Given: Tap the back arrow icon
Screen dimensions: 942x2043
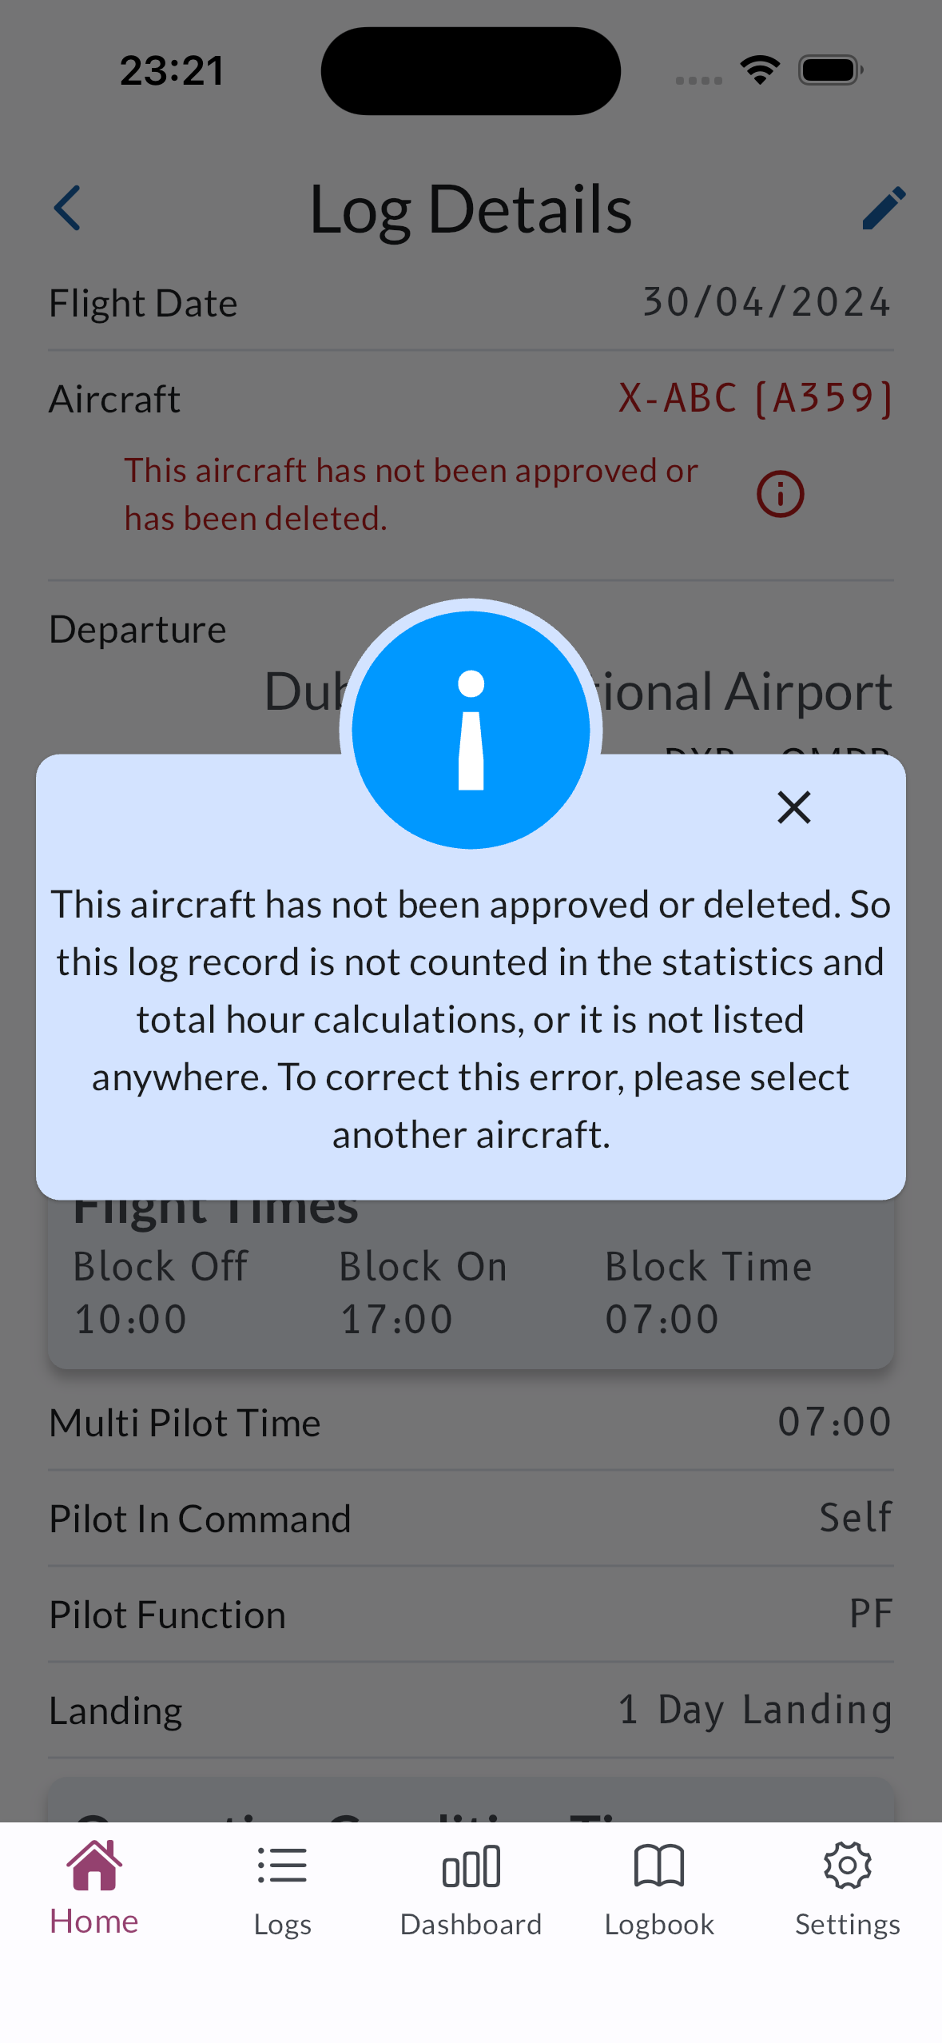Looking at the screenshot, I should pyautogui.click(x=68, y=209).
